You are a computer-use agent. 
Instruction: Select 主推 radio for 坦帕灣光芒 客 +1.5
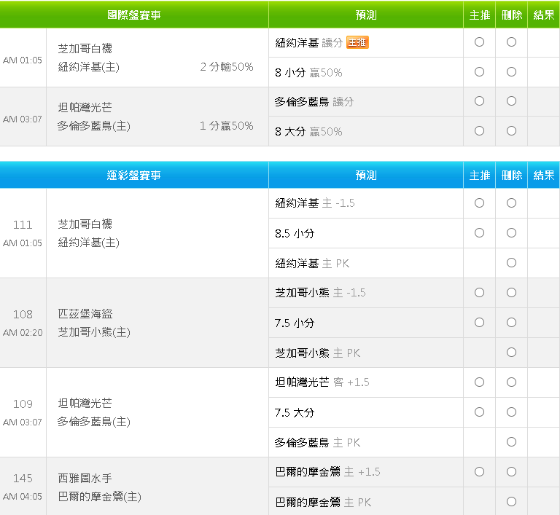tap(479, 382)
